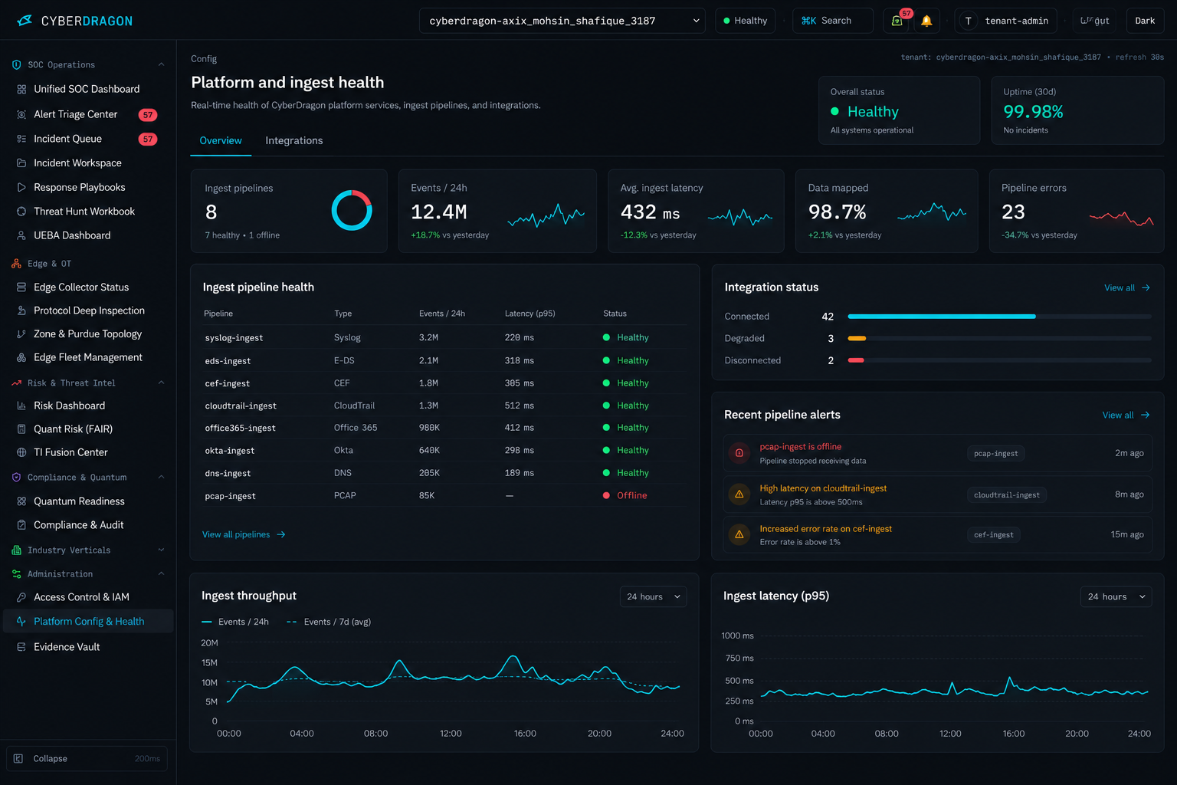Click the Edge Collector Status server icon
Viewport: 1177px width, 785px height.
[21, 287]
